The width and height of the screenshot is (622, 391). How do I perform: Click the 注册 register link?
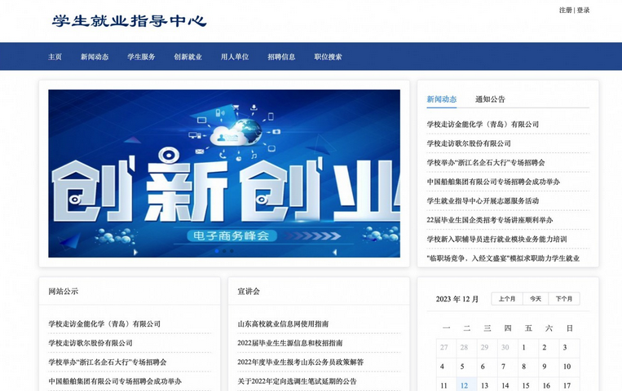pyautogui.click(x=565, y=11)
